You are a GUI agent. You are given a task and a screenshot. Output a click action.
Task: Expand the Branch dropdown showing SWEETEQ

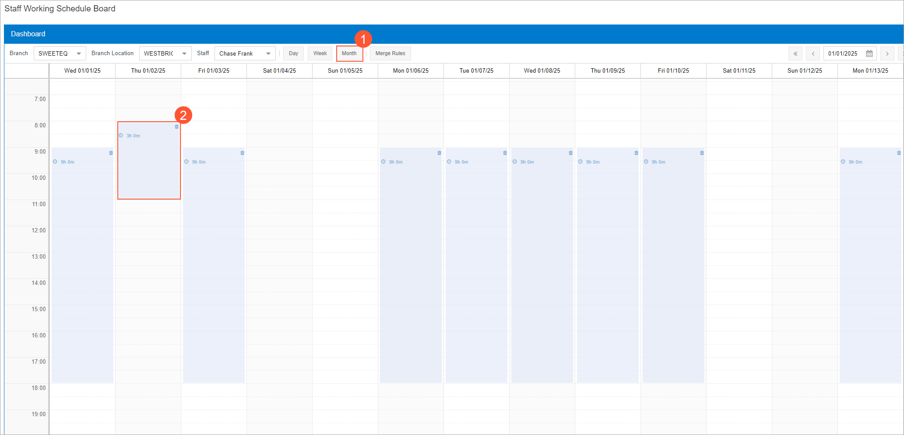pos(79,53)
